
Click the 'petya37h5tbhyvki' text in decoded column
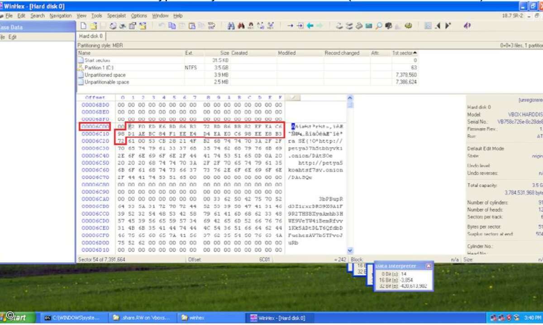click(315, 149)
